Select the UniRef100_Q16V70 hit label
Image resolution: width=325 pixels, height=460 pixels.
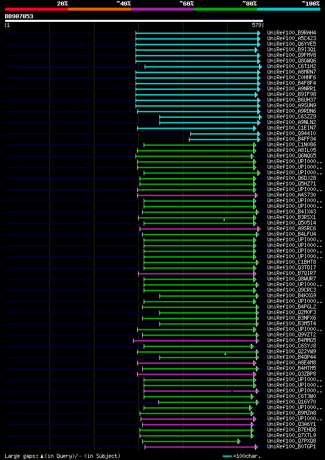click(291, 402)
